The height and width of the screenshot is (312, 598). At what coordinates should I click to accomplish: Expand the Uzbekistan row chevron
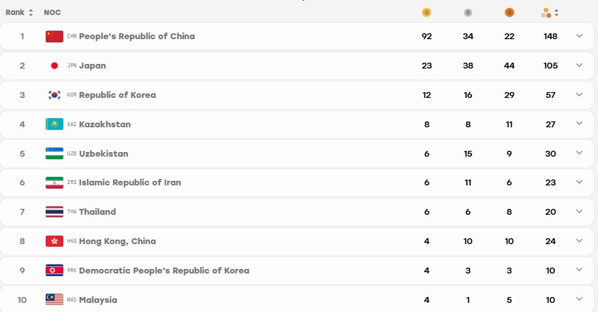pyautogui.click(x=579, y=153)
